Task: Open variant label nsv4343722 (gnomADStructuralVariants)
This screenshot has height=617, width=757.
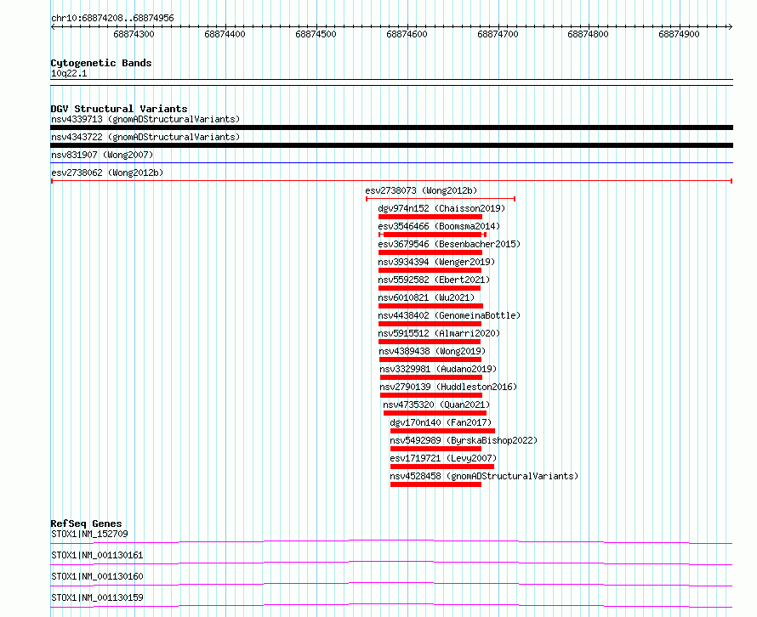Action: click(145, 137)
